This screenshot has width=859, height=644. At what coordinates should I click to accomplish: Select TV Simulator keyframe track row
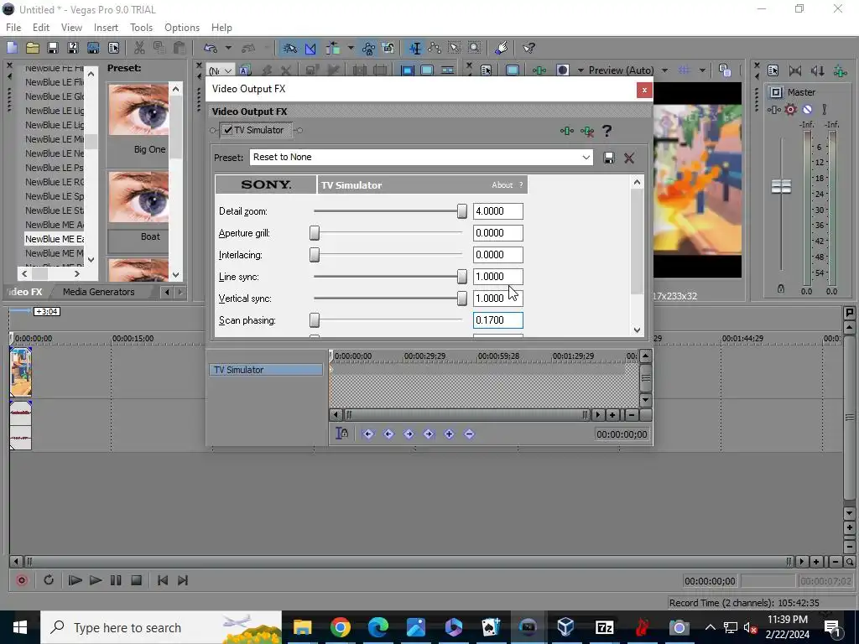(266, 370)
